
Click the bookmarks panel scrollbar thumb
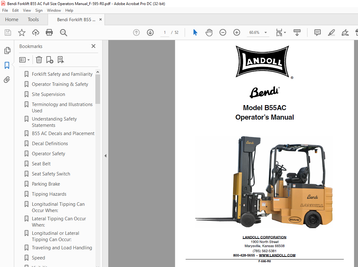pos(98,89)
